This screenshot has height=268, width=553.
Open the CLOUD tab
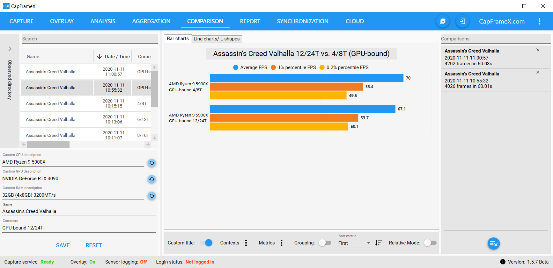point(355,21)
